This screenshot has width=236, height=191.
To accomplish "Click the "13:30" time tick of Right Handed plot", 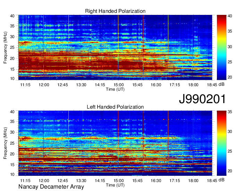I will click(81, 85).
